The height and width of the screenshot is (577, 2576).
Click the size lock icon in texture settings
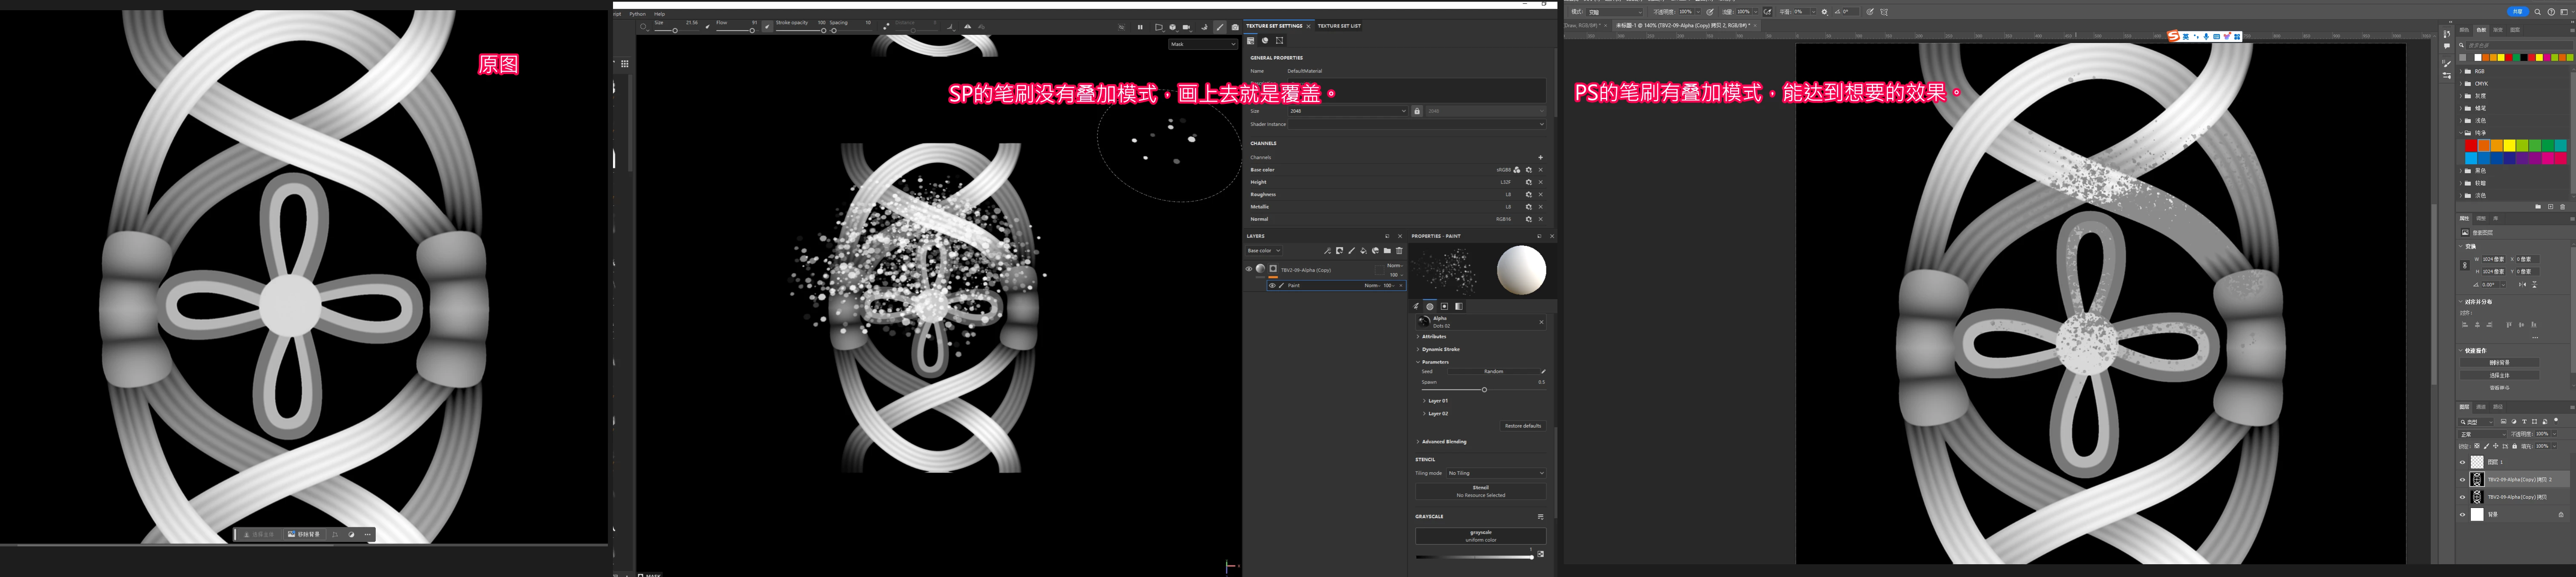click(1417, 111)
